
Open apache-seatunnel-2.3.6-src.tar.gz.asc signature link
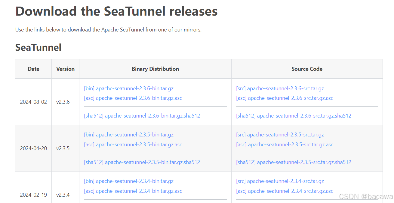pos(285,98)
